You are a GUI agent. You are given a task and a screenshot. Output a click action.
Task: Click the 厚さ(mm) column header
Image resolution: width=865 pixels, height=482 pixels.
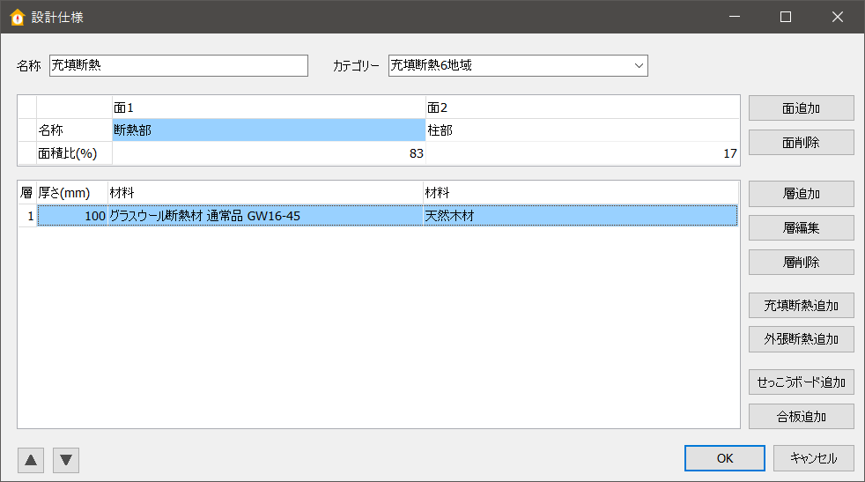(x=72, y=193)
